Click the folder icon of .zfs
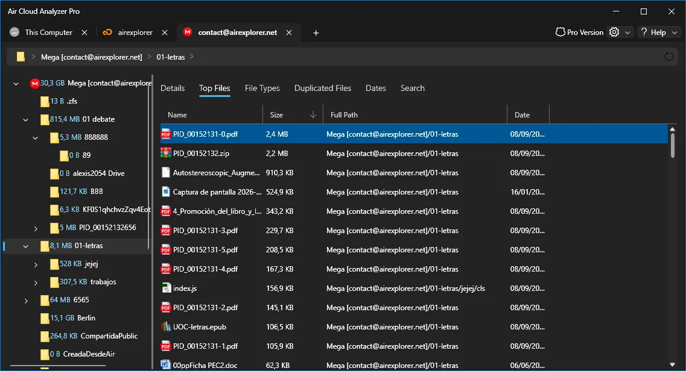 click(x=44, y=101)
